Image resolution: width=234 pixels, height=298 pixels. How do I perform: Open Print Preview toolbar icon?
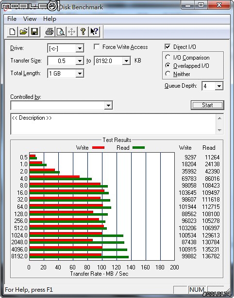[x=61, y=32]
